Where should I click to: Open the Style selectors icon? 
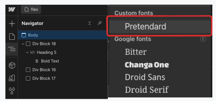pos(12,78)
